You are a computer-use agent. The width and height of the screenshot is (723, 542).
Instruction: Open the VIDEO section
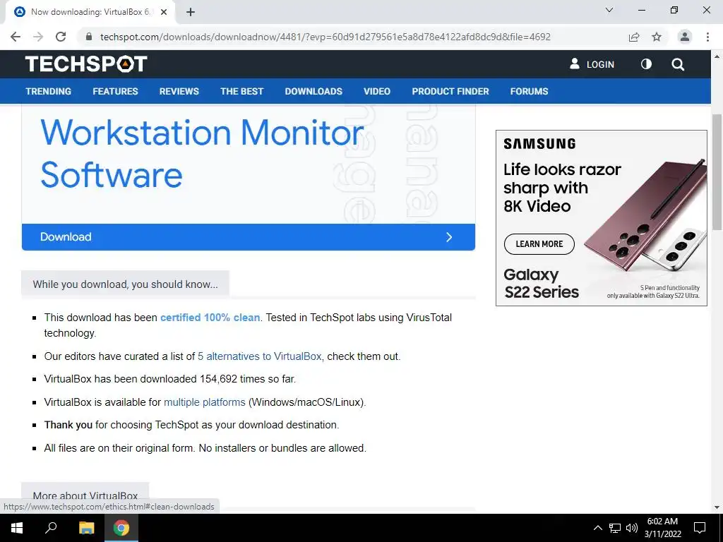(377, 91)
